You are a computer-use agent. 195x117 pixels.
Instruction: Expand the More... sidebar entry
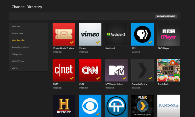point(28,68)
